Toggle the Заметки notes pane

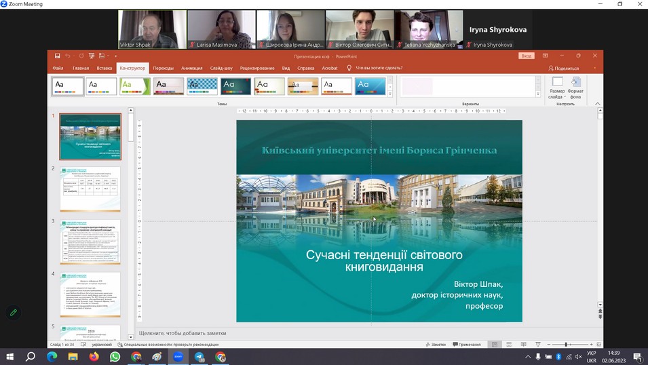[435, 345]
